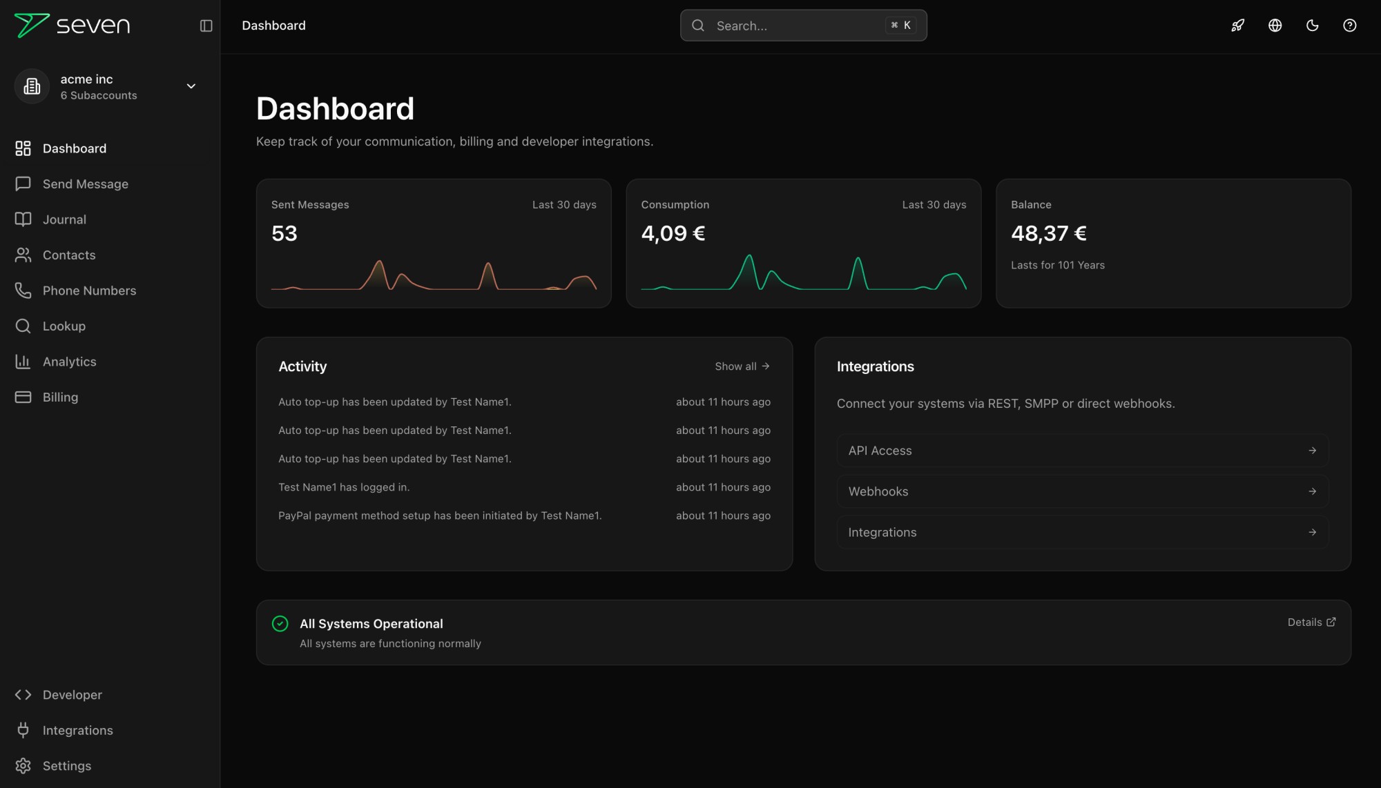Click the rocket icon in top bar
The width and height of the screenshot is (1381, 788).
[1237, 26]
